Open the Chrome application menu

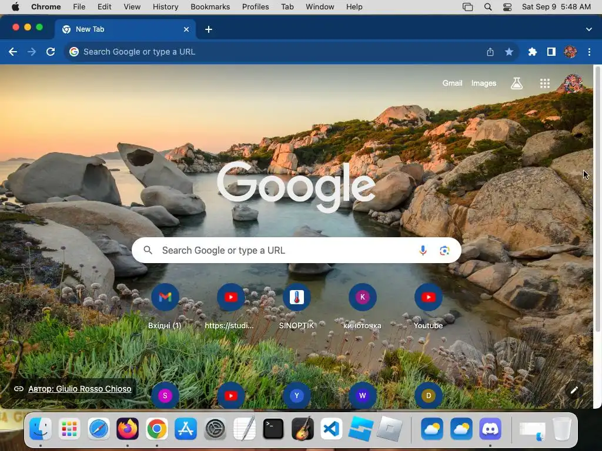click(x=46, y=7)
